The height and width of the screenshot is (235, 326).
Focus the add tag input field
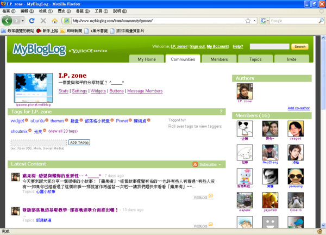[x=39, y=143]
